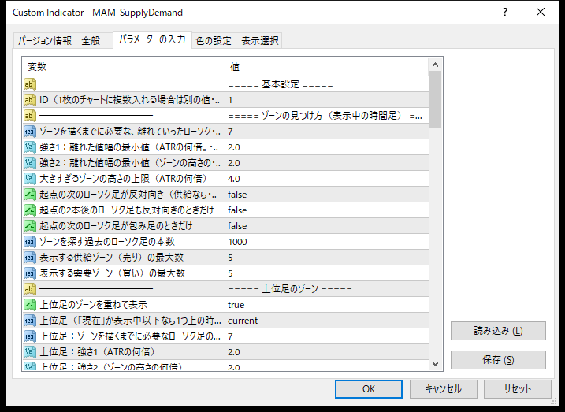
Task: Click the 値 column header
Action: coord(327,67)
